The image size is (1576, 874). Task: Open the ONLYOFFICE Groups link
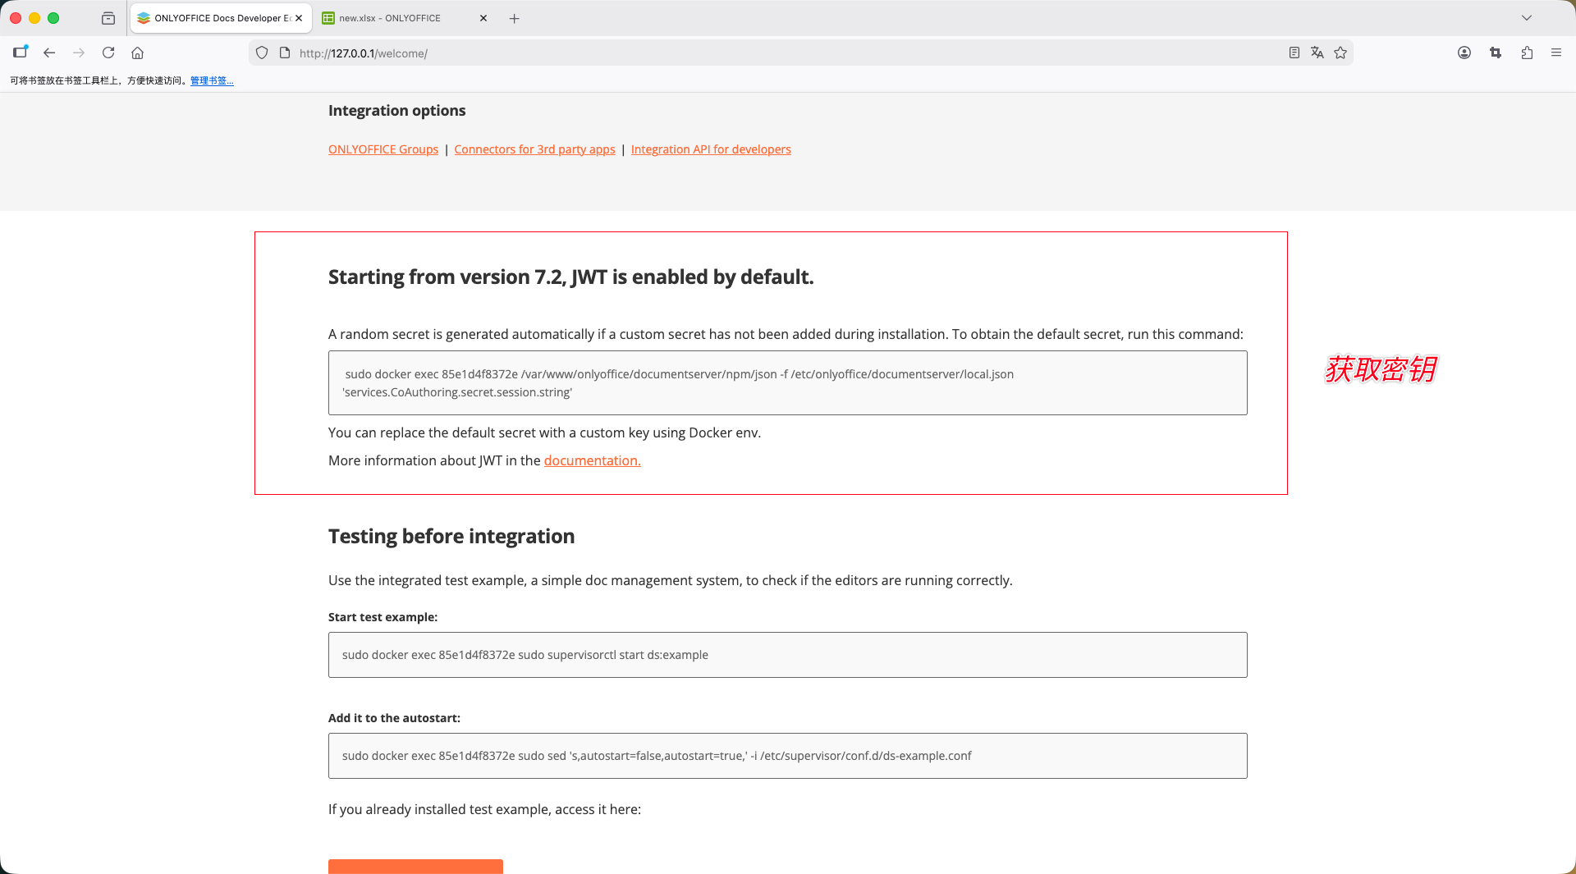pyautogui.click(x=383, y=149)
